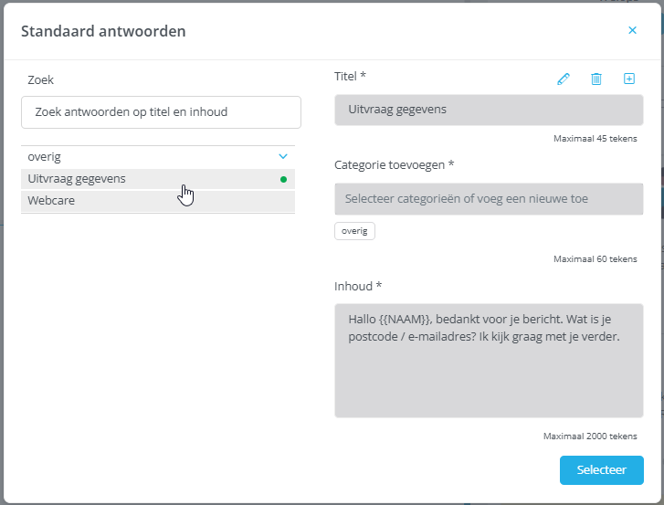Click the overig category header
The image size is (664, 505).
click(158, 157)
